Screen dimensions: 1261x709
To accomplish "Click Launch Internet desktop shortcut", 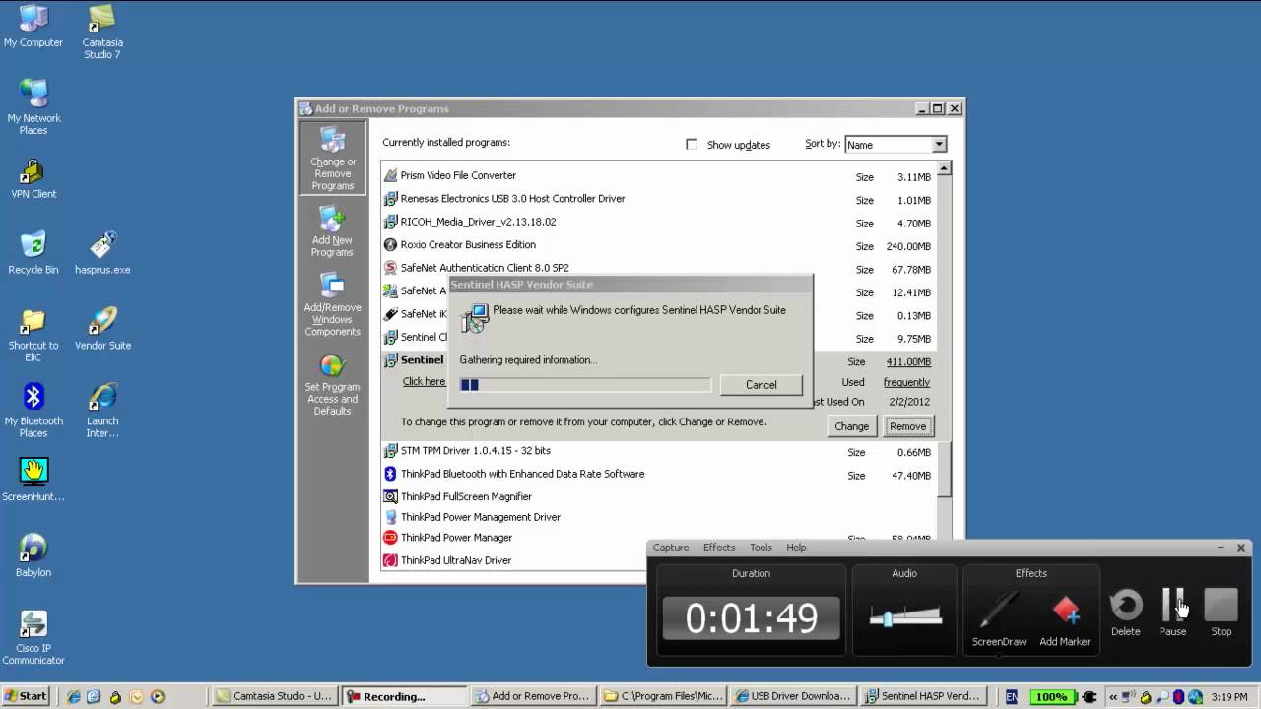I will pyautogui.click(x=102, y=410).
